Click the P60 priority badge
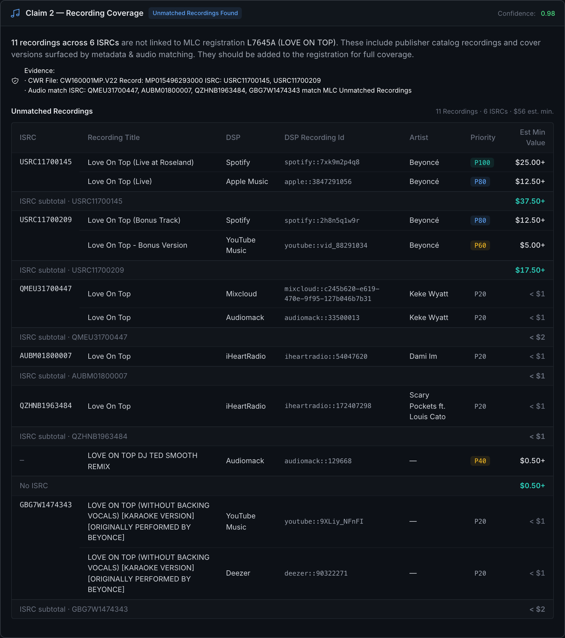The image size is (565, 638). [x=480, y=245]
